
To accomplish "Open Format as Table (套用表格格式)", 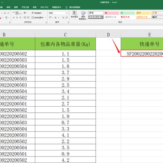I will coord(83,15).
